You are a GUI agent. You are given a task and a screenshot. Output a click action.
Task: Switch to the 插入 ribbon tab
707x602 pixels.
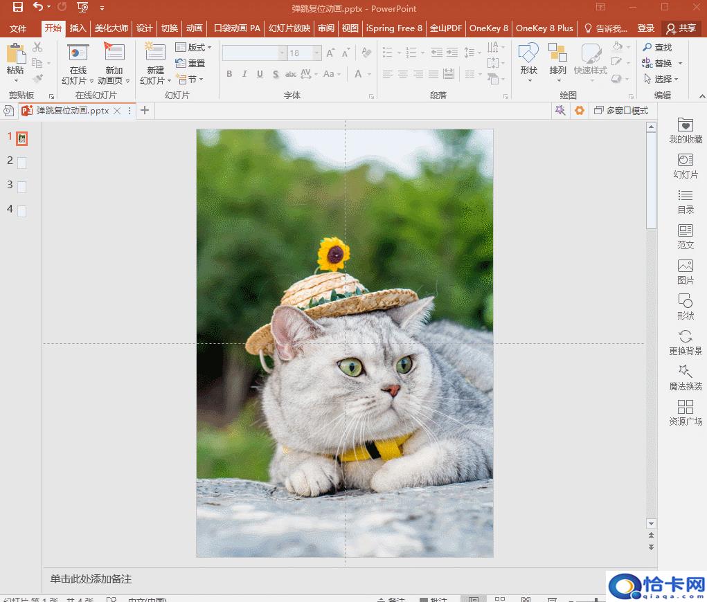point(78,28)
